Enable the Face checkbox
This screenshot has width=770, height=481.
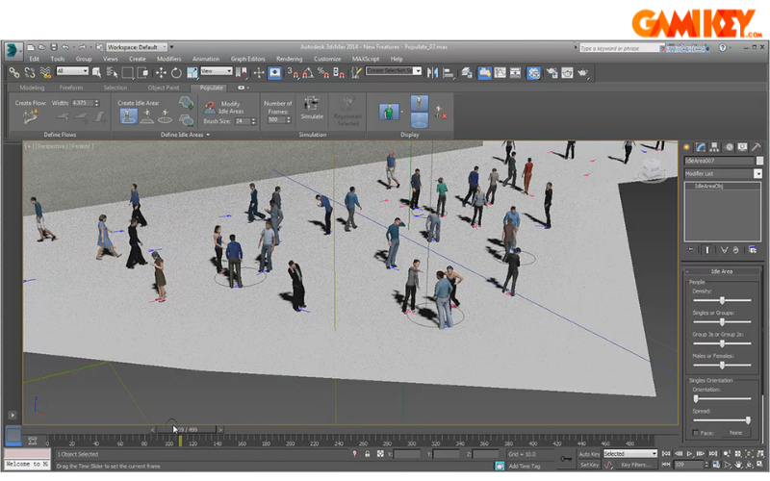pyautogui.click(x=695, y=433)
